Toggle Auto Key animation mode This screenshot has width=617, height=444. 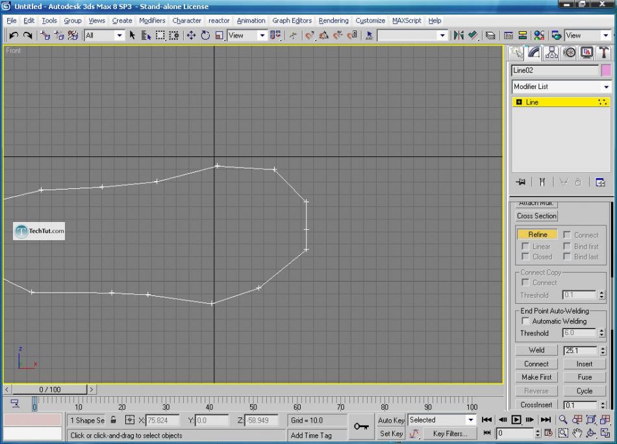point(391,420)
